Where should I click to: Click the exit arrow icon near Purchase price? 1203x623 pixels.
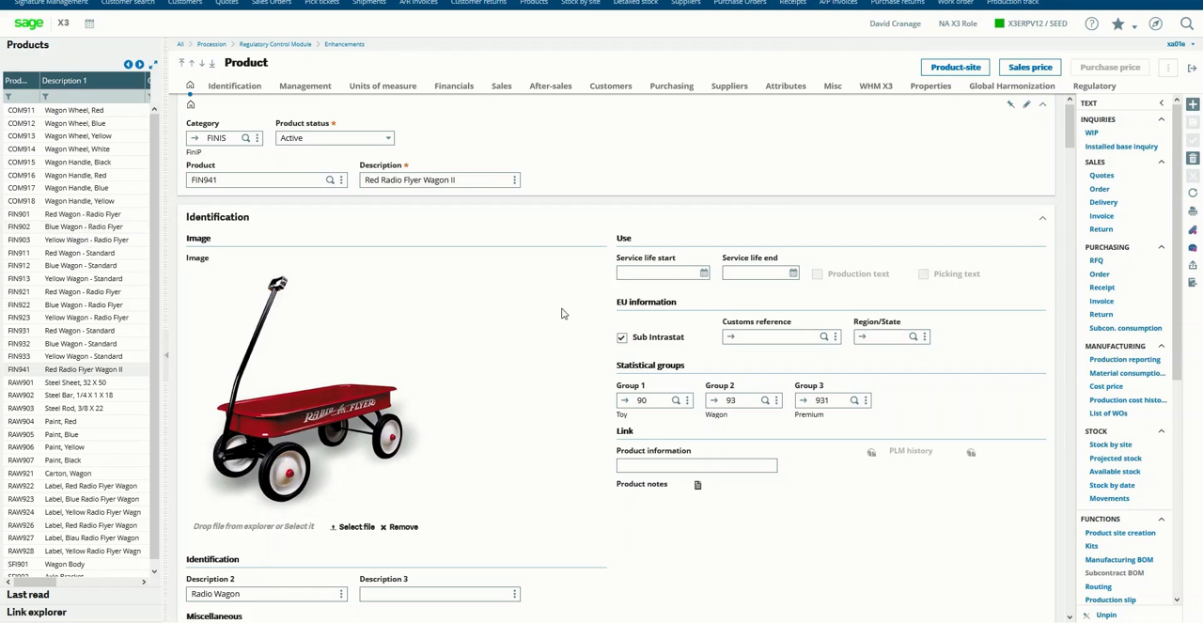tap(1192, 68)
